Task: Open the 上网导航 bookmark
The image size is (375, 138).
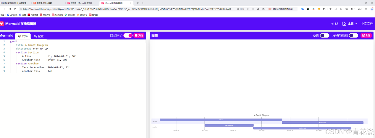Action: (x=12, y=14)
